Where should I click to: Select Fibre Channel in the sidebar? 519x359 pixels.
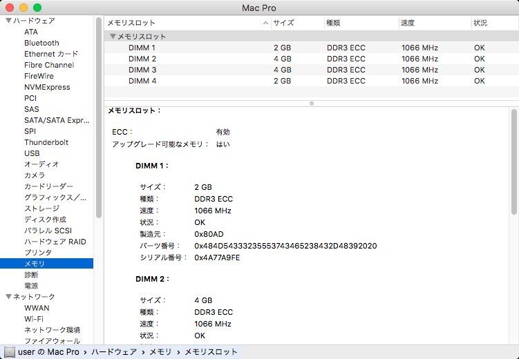[x=49, y=65]
